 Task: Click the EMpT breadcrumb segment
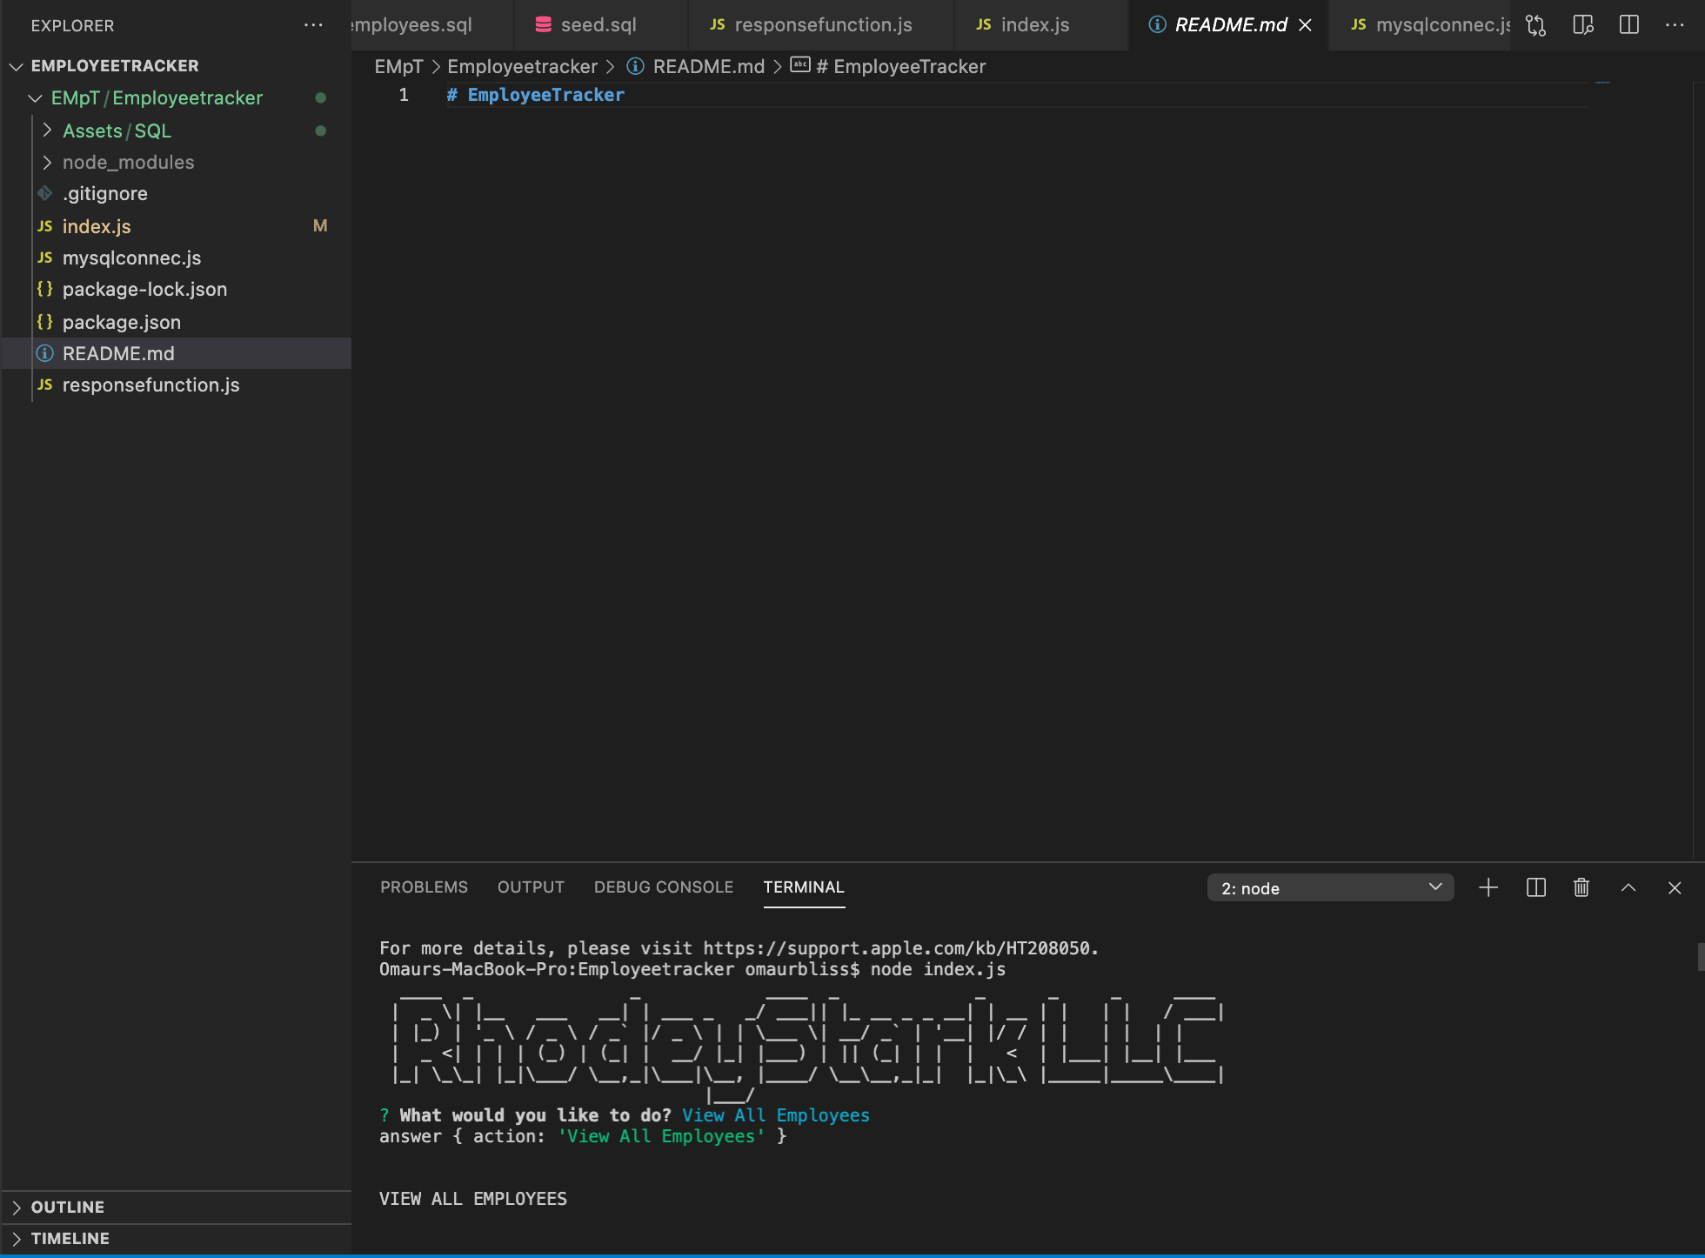coord(398,66)
